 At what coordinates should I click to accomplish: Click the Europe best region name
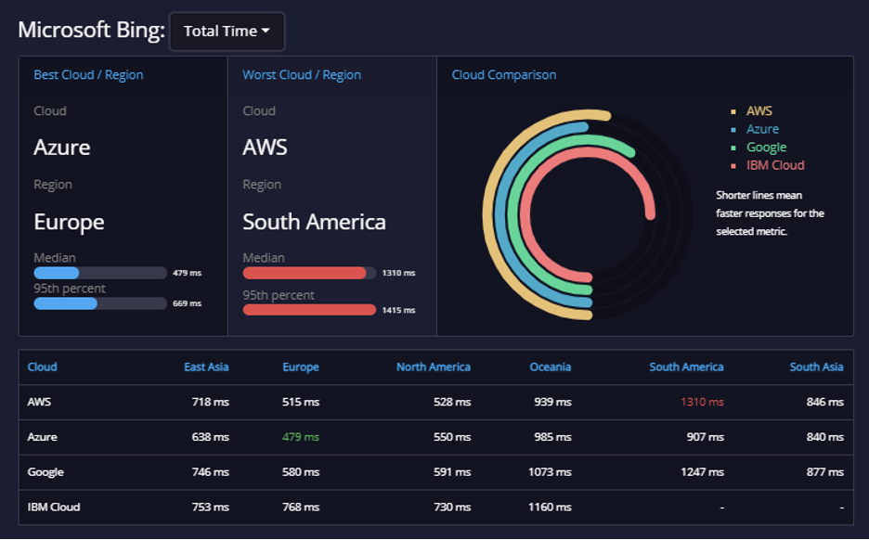point(69,223)
